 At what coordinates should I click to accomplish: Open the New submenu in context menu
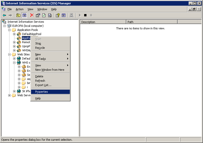[51, 54]
